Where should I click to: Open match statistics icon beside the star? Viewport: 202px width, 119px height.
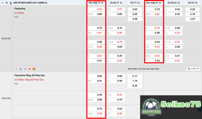click(20, 69)
